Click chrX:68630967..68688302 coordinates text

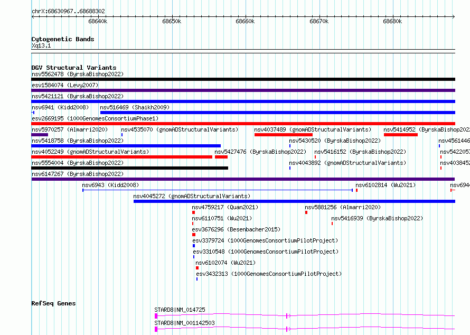pyautogui.click(x=68, y=11)
